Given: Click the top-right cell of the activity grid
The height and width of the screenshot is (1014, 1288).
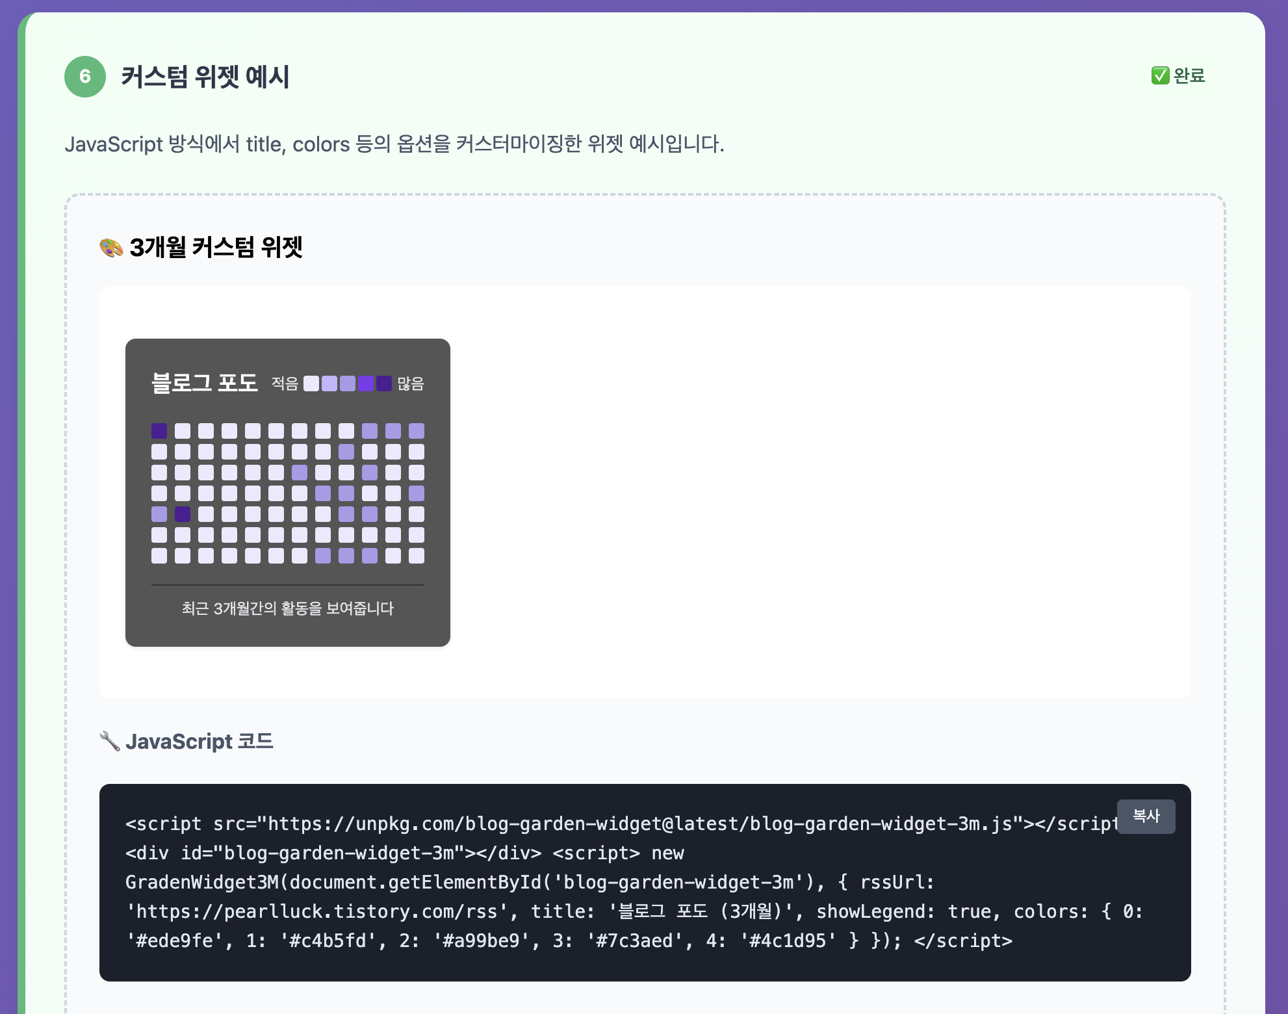Looking at the screenshot, I should [x=417, y=431].
